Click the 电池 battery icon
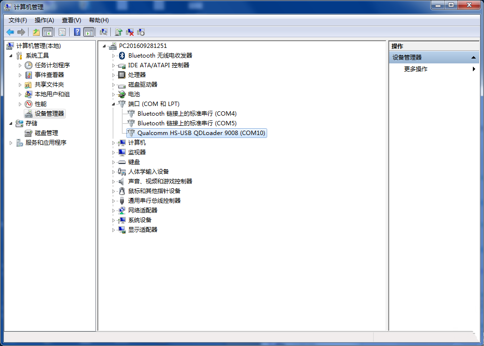Viewport: 484px width, 346px height. [122, 94]
